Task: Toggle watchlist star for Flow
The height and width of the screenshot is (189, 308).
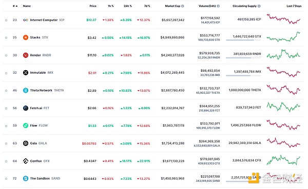Action: pyautogui.click(x=6, y=126)
